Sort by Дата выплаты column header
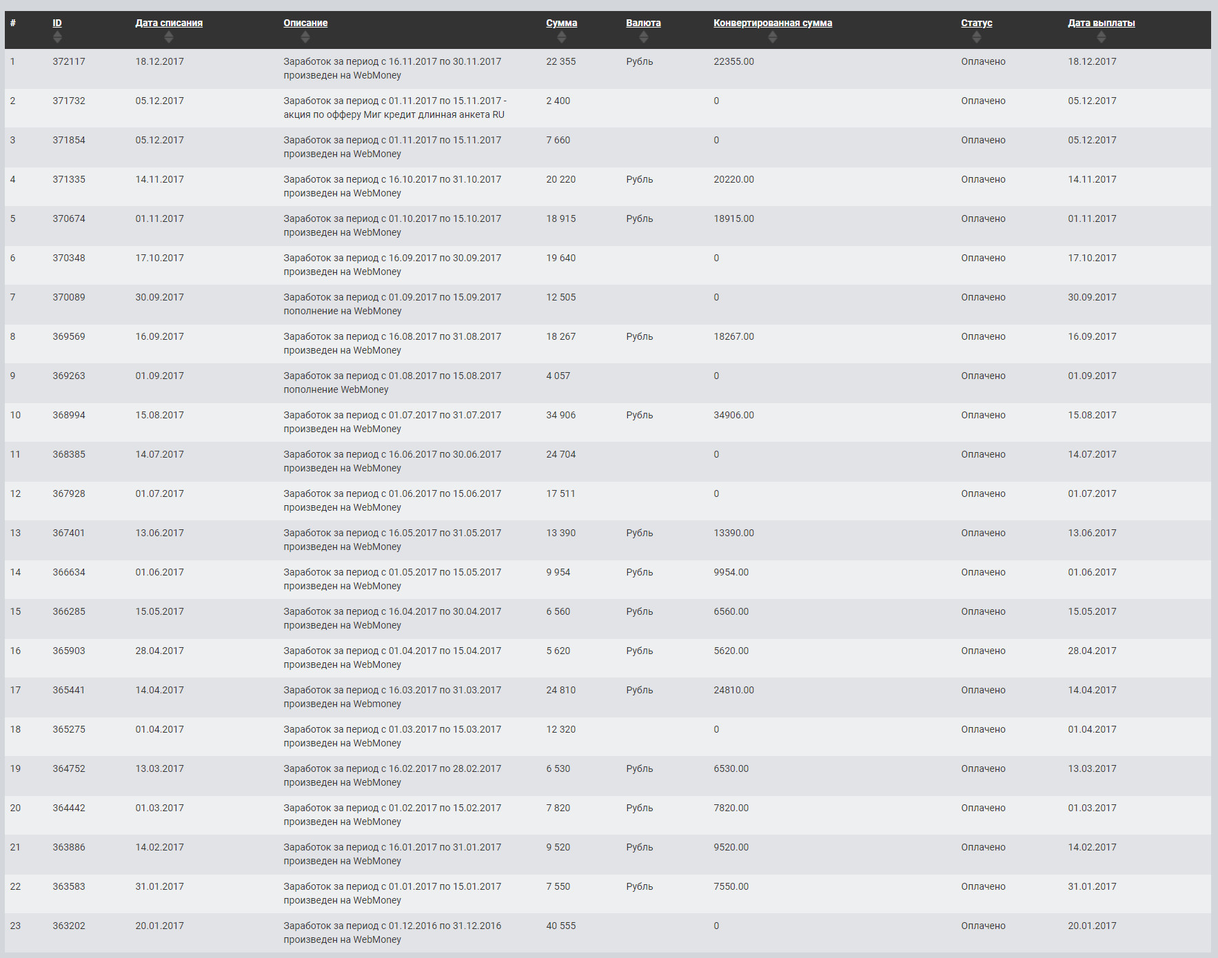The image size is (1218, 958). 1102,23
